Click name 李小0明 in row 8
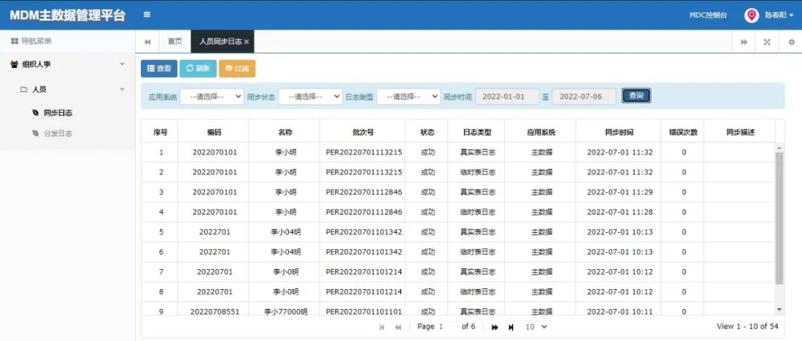The image size is (802, 341). click(x=285, y=291)
